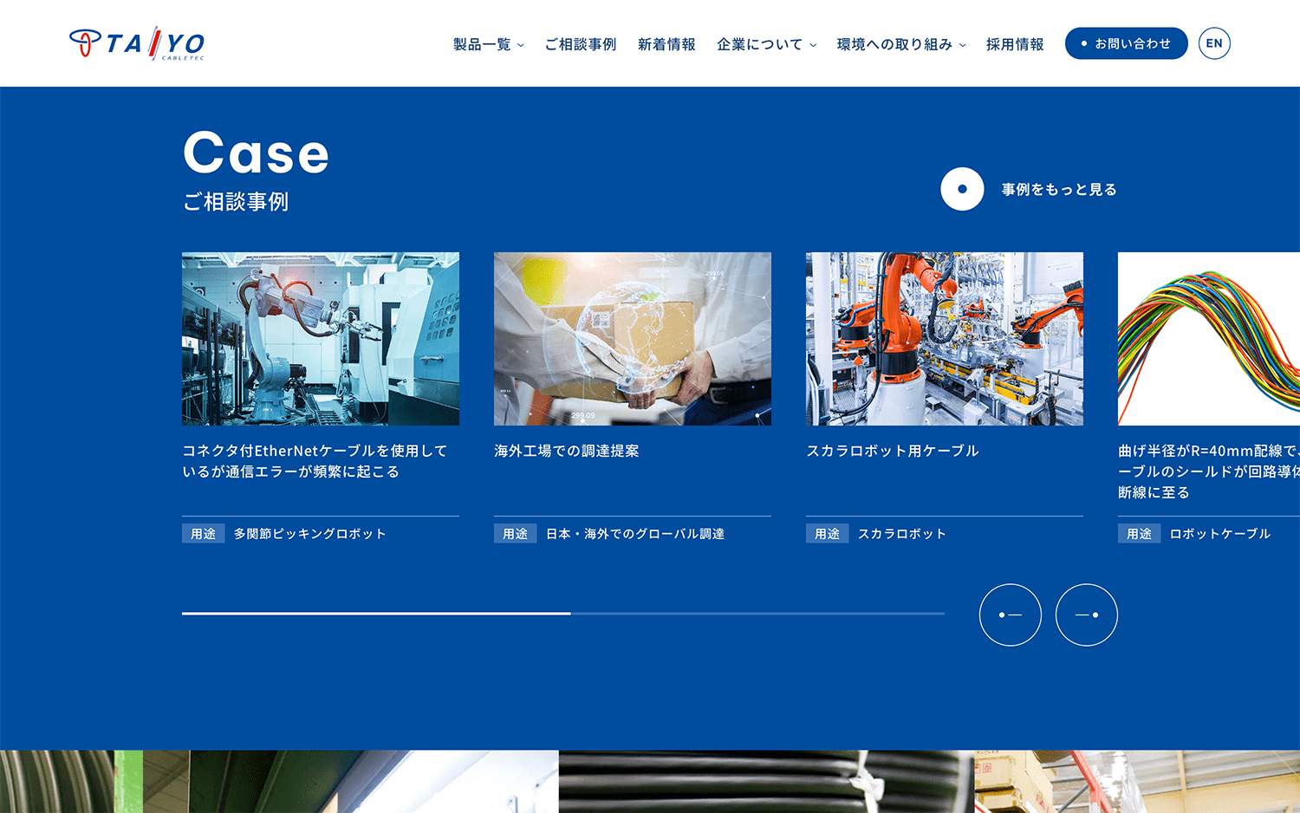Open the orange SCARA robots thumbnail

(x=945, y=339)
